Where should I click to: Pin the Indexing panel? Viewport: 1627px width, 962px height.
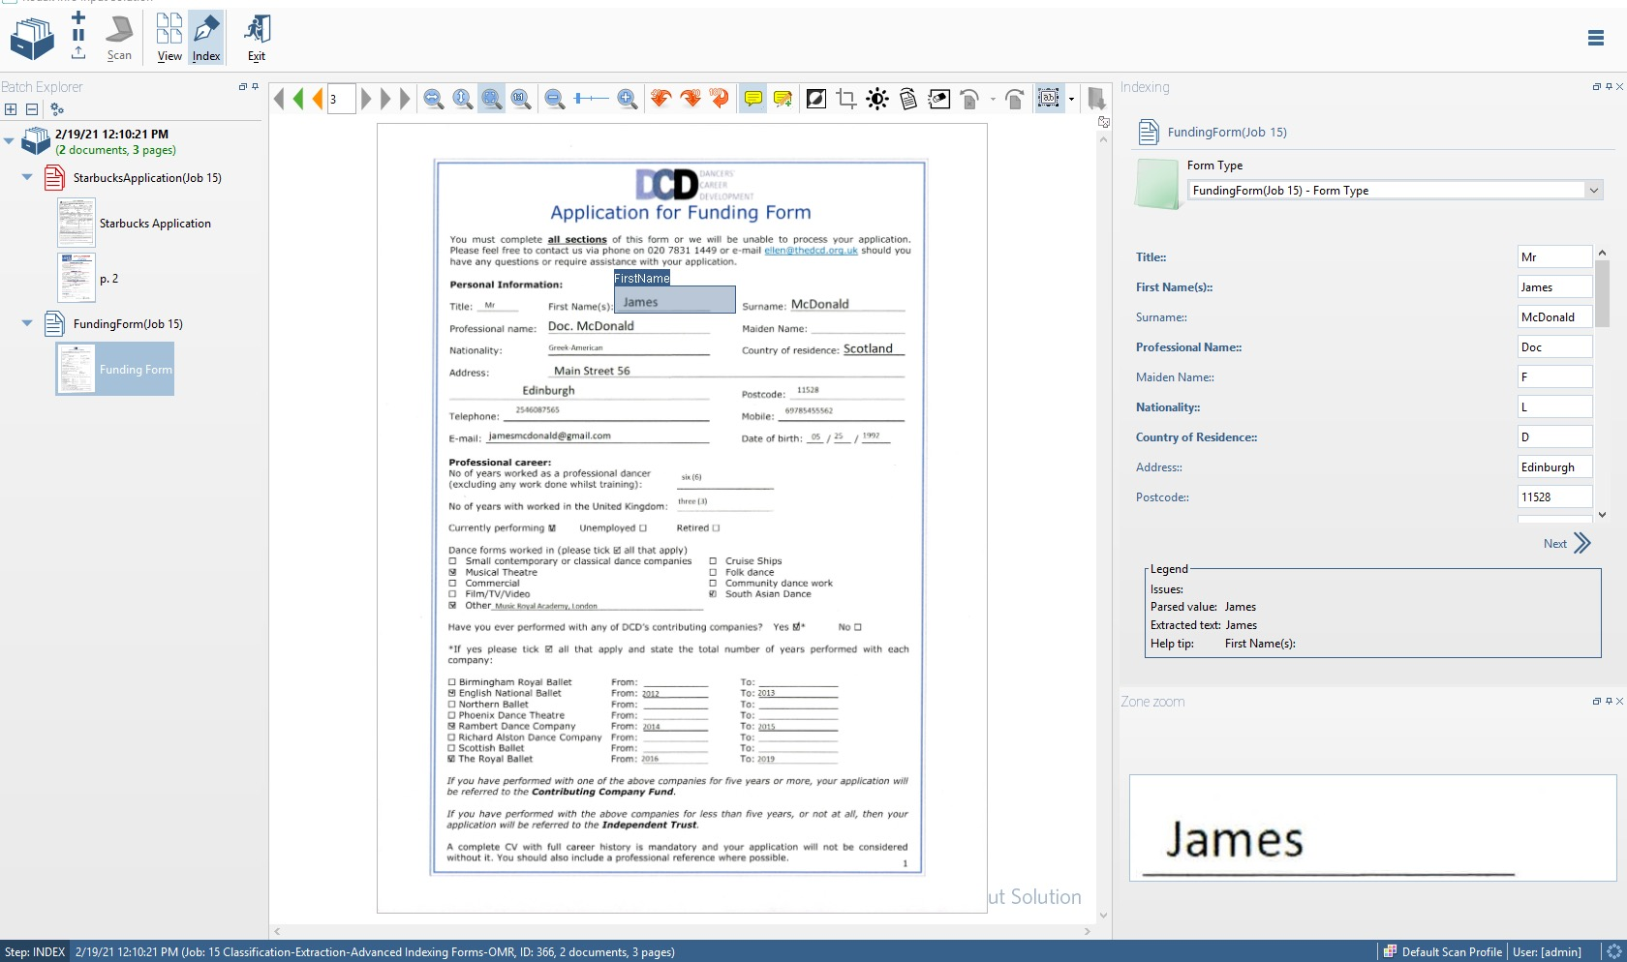pyautogui.click(x=1609, y=86)
